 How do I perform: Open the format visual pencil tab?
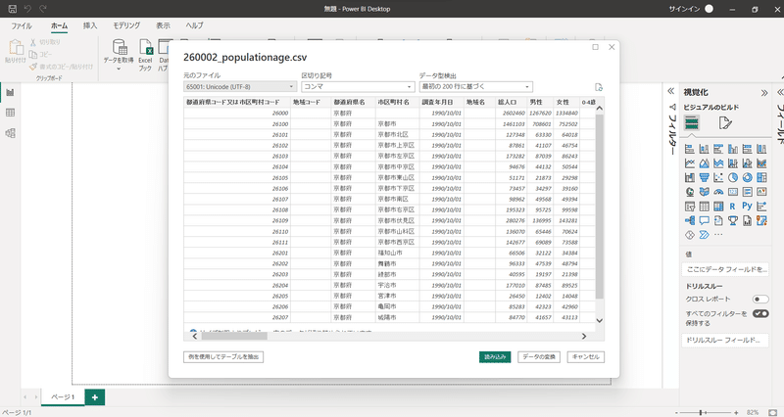pyautogui.click(x=725, y=123)
